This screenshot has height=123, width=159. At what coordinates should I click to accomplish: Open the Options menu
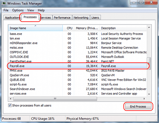point(18,10)
